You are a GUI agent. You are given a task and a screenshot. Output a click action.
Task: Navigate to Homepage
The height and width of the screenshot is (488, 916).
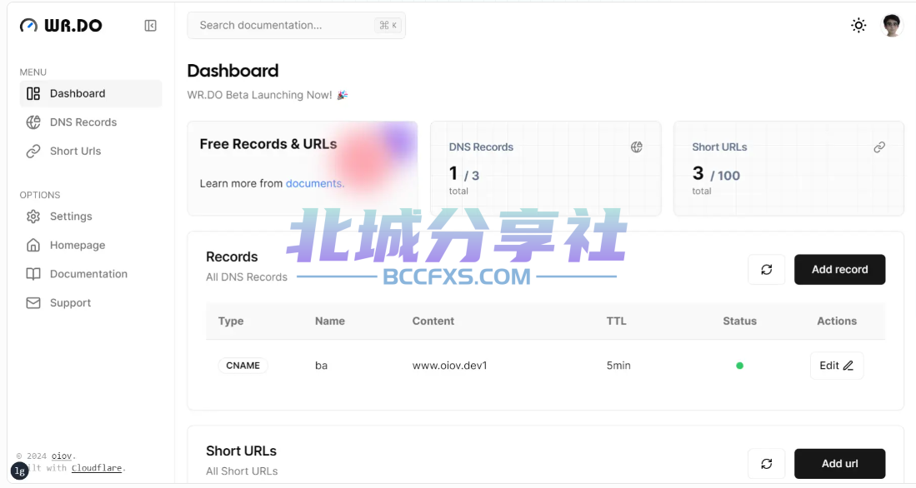[91, 245]
